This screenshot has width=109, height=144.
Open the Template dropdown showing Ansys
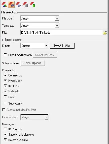40,26
